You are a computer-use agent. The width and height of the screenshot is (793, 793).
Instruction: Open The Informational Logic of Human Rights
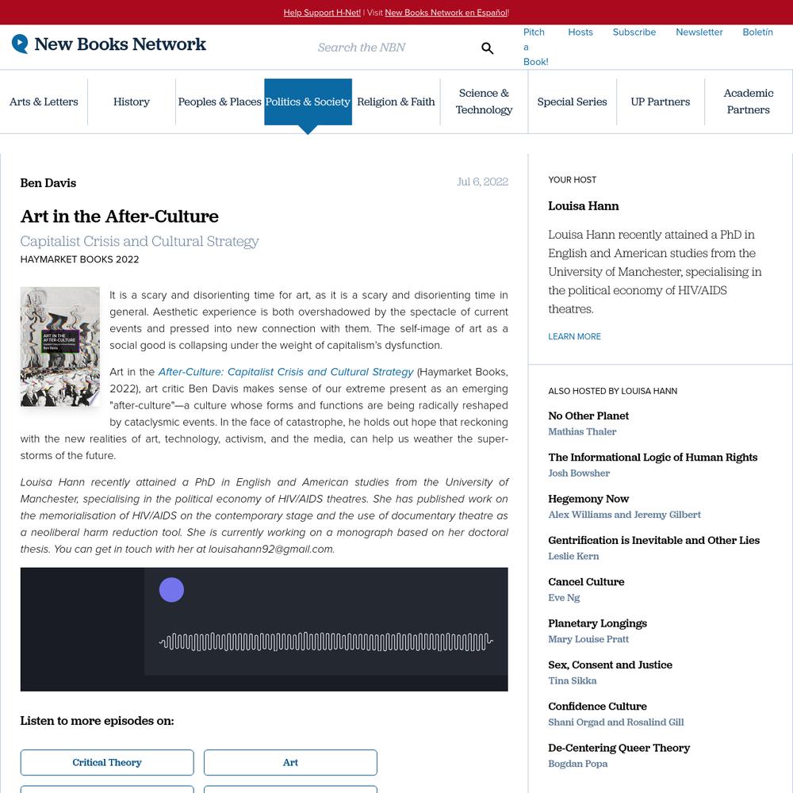(653, 458)
